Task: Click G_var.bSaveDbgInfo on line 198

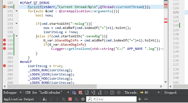Action: 61,40
